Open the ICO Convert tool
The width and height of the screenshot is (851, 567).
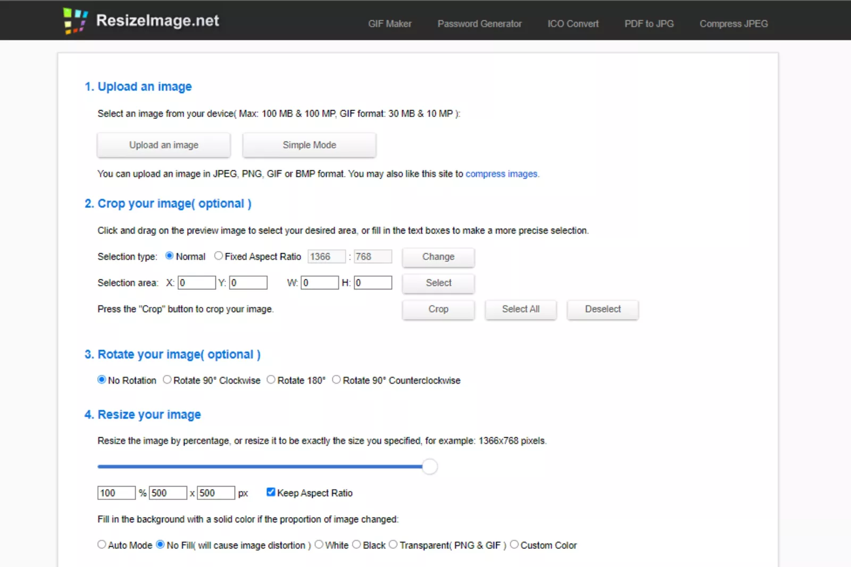point(572,23)
